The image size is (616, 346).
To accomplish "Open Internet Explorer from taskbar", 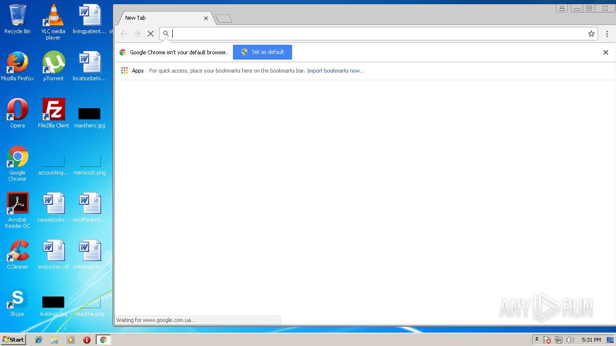I will pyautogui.click(x=38, y=340).
